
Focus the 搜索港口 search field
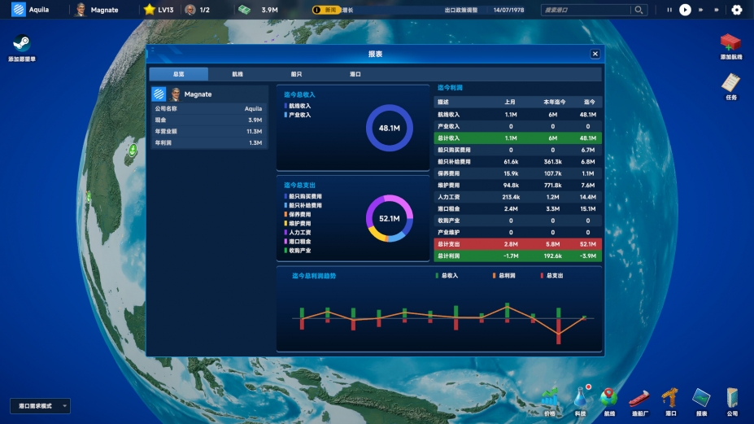click(586, 10)
